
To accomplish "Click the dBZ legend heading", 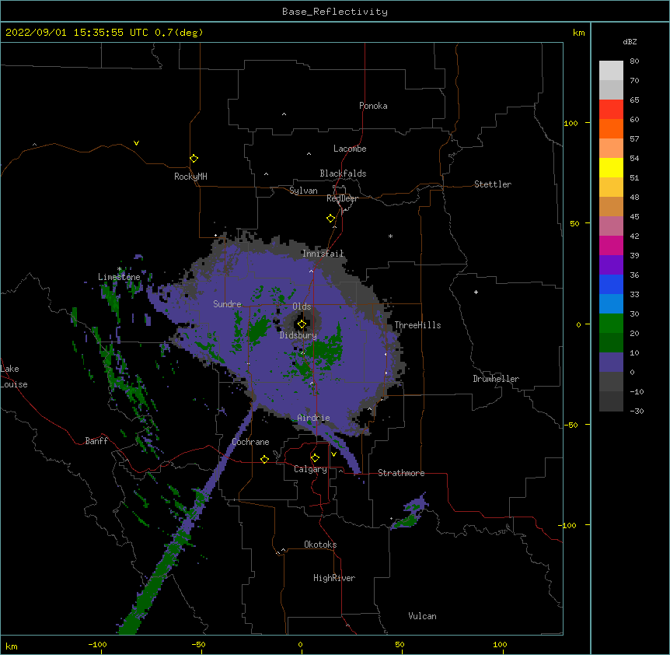I will point(630,41).
